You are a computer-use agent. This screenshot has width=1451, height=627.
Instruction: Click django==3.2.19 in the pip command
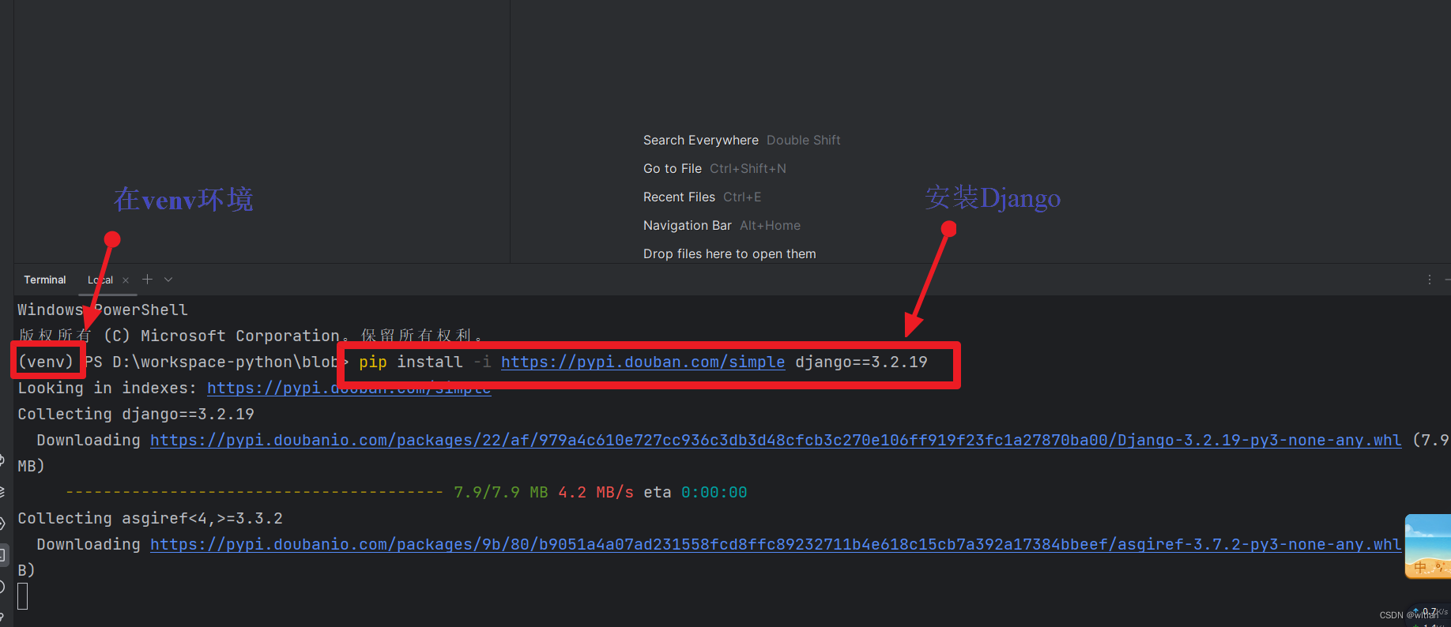(x=861, y=362)
